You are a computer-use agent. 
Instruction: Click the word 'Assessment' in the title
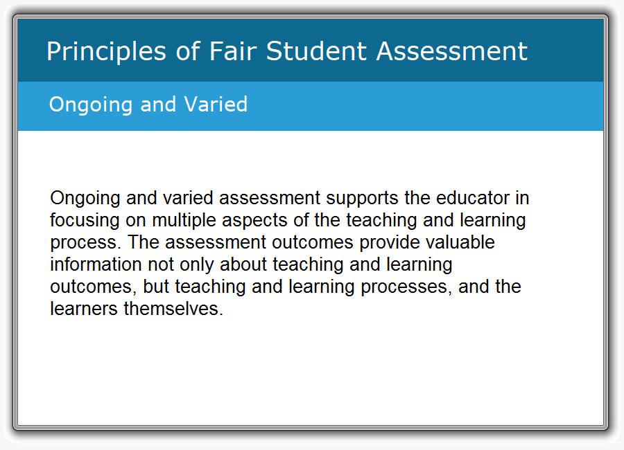(x=451, y=51)
